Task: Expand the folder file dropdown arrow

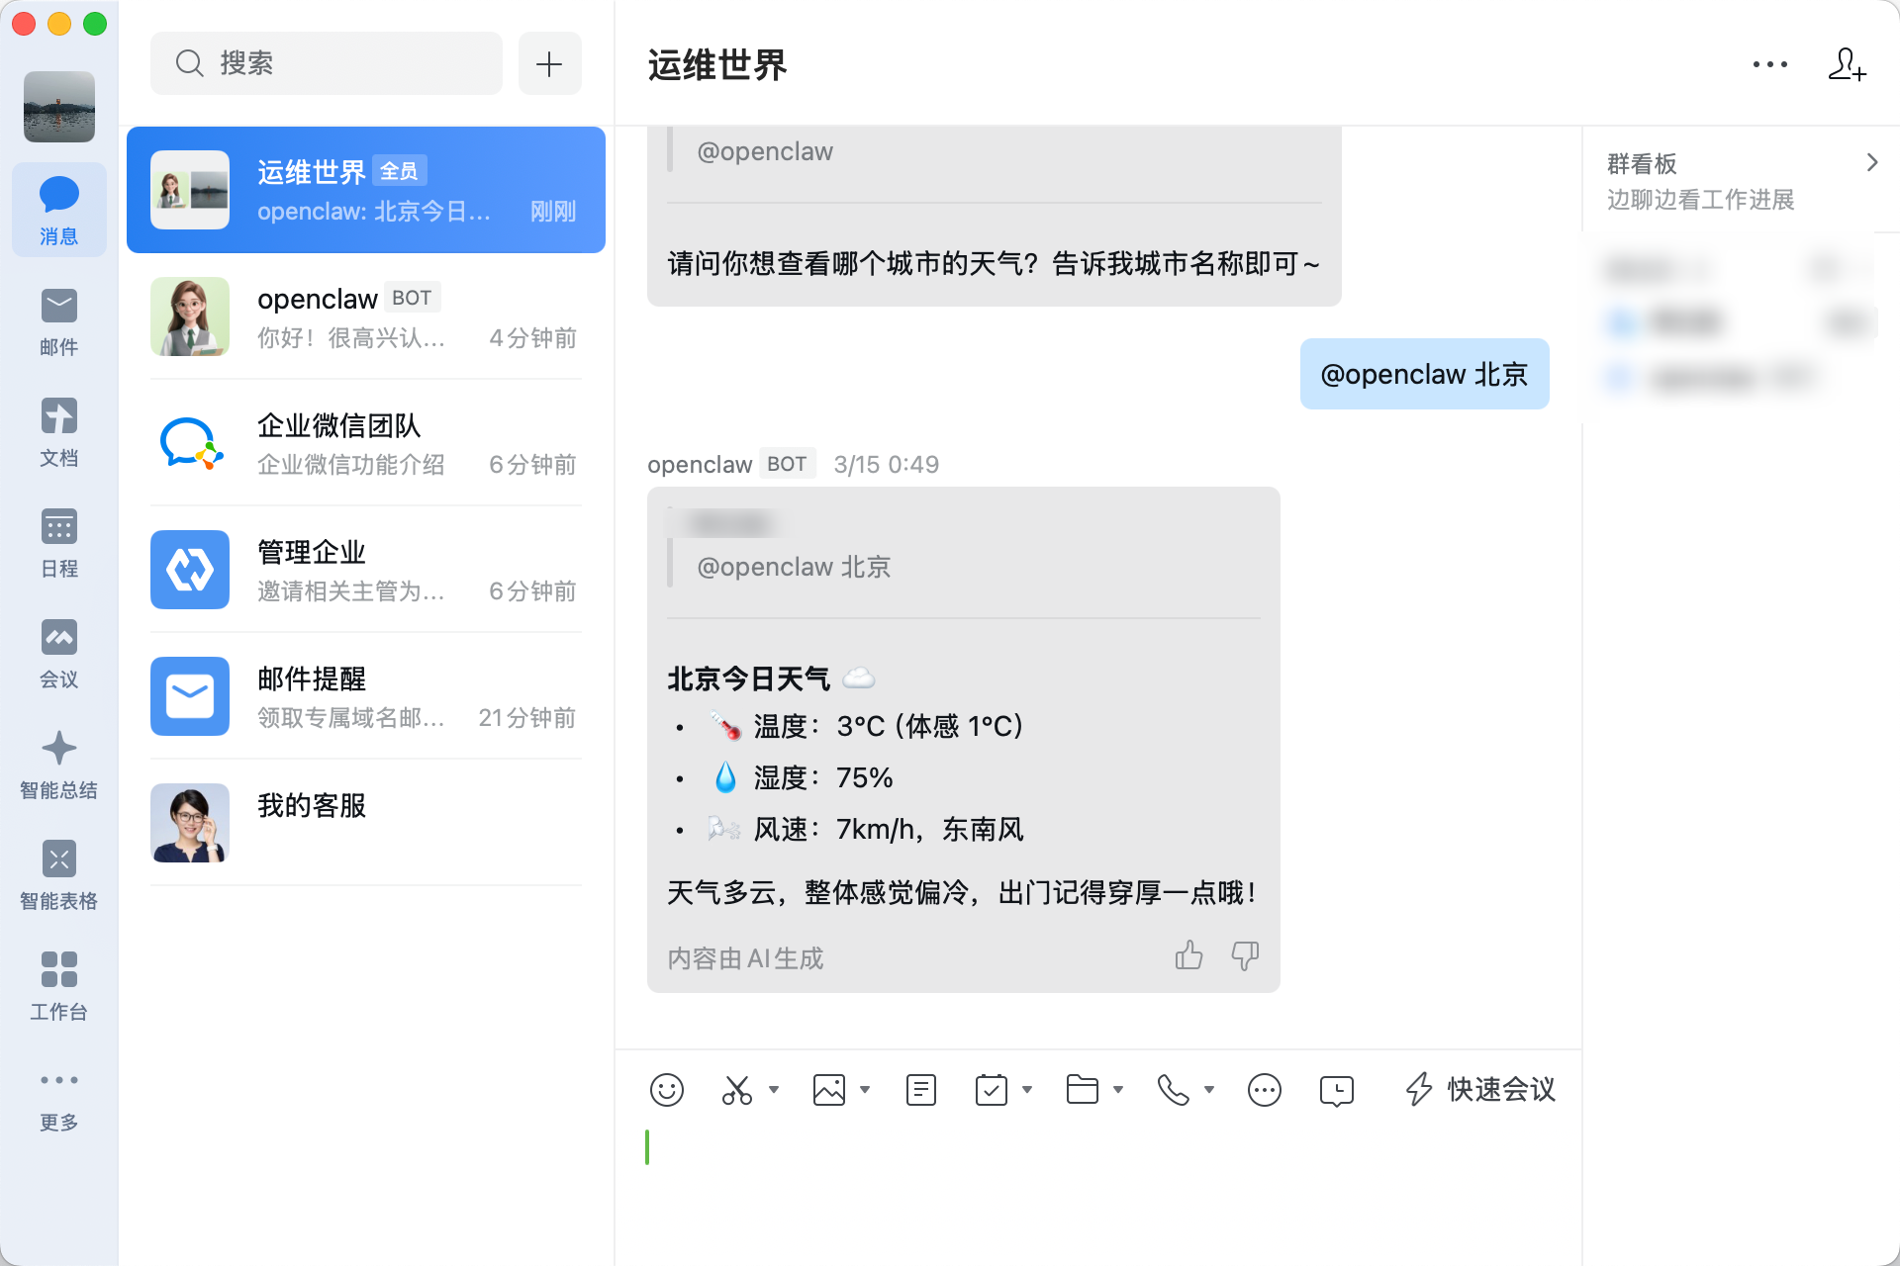Action: pyautogui.click(x=1118, y=1090)
